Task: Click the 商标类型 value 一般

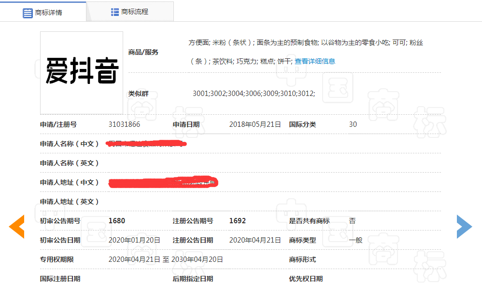Action: click(355, 240)
